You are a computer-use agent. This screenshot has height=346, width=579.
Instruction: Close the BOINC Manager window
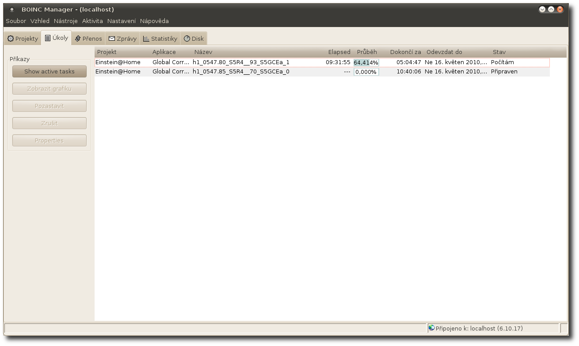coord(560,9)
